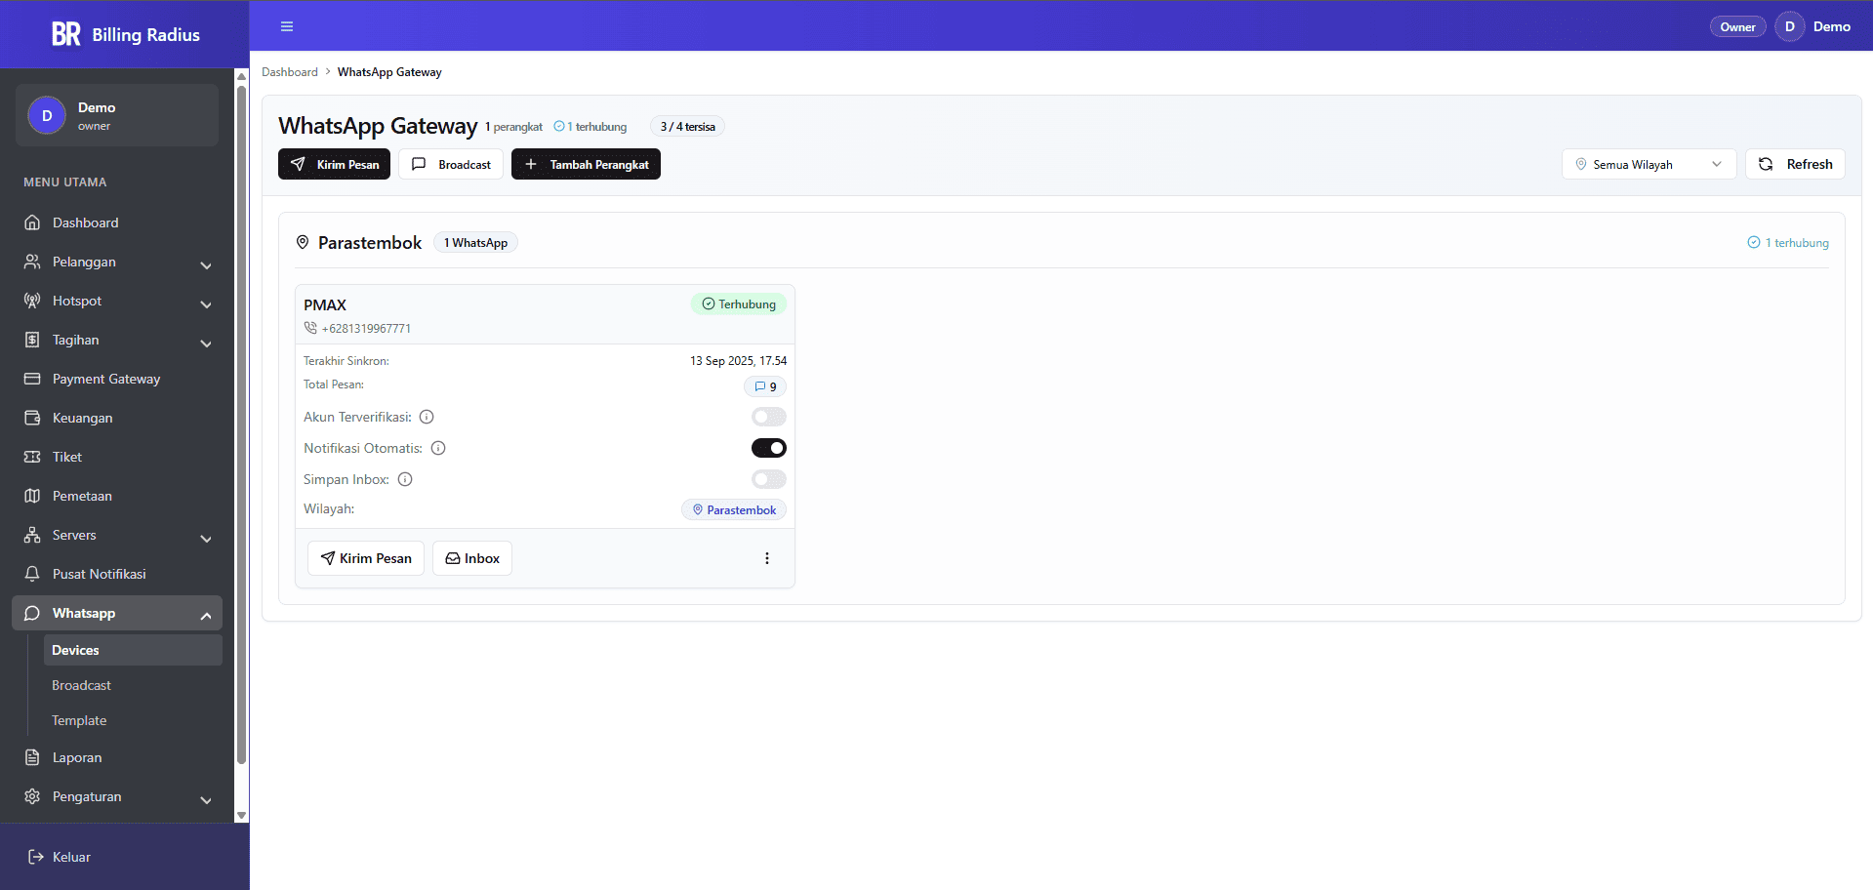
Task: Expand the Servers submenu chevron
Action: coord(206,539)
